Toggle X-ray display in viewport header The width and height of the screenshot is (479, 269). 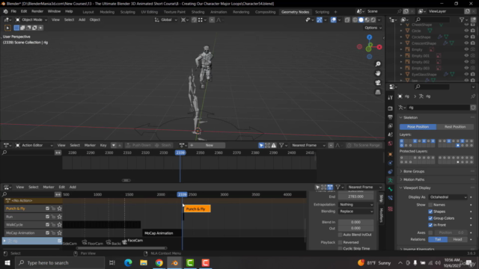(x=347, y=20)
